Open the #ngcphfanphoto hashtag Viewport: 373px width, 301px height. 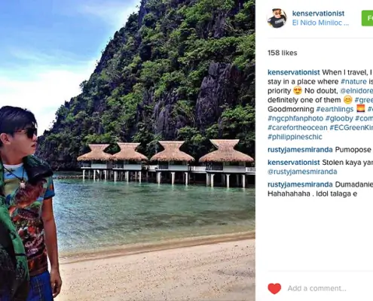click(x=295, y=118)
